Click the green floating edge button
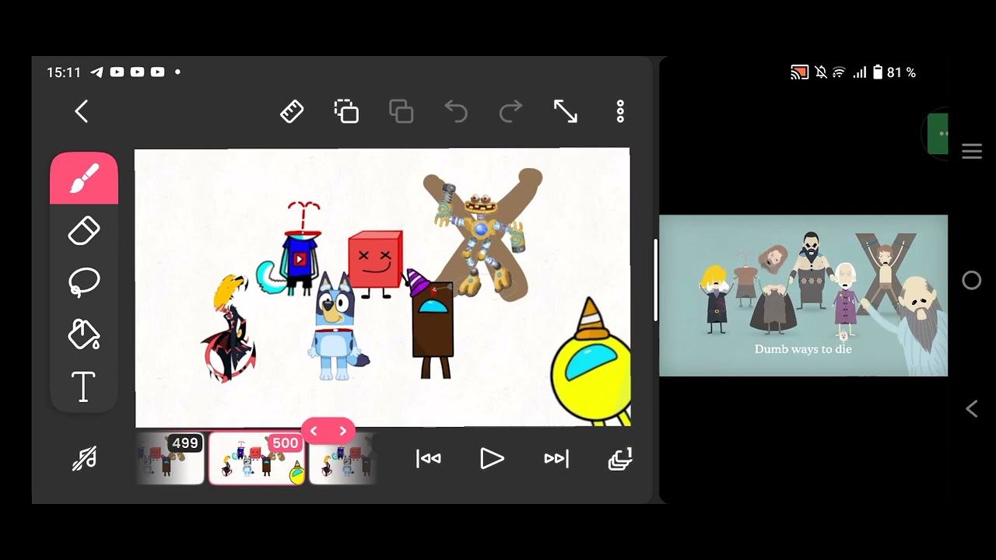The height and width of the screenshot is (560, 996). tap(938, 134)
